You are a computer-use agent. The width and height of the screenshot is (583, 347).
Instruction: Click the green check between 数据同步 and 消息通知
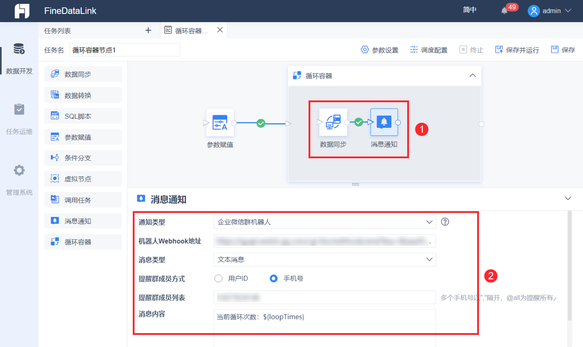(x=358, y=122)
